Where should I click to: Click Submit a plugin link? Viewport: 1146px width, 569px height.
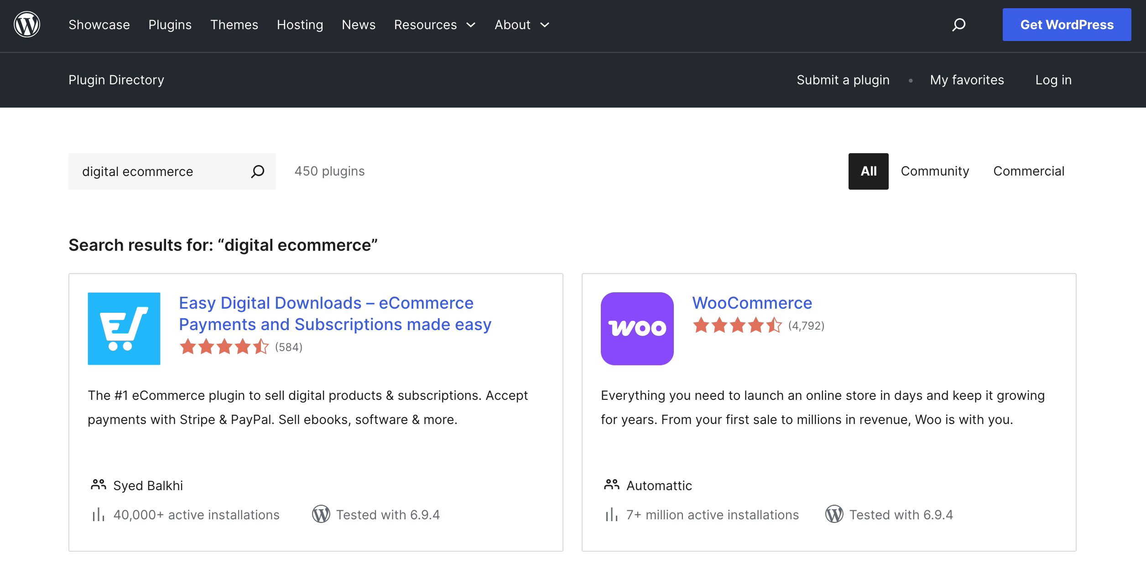(843, 80)
